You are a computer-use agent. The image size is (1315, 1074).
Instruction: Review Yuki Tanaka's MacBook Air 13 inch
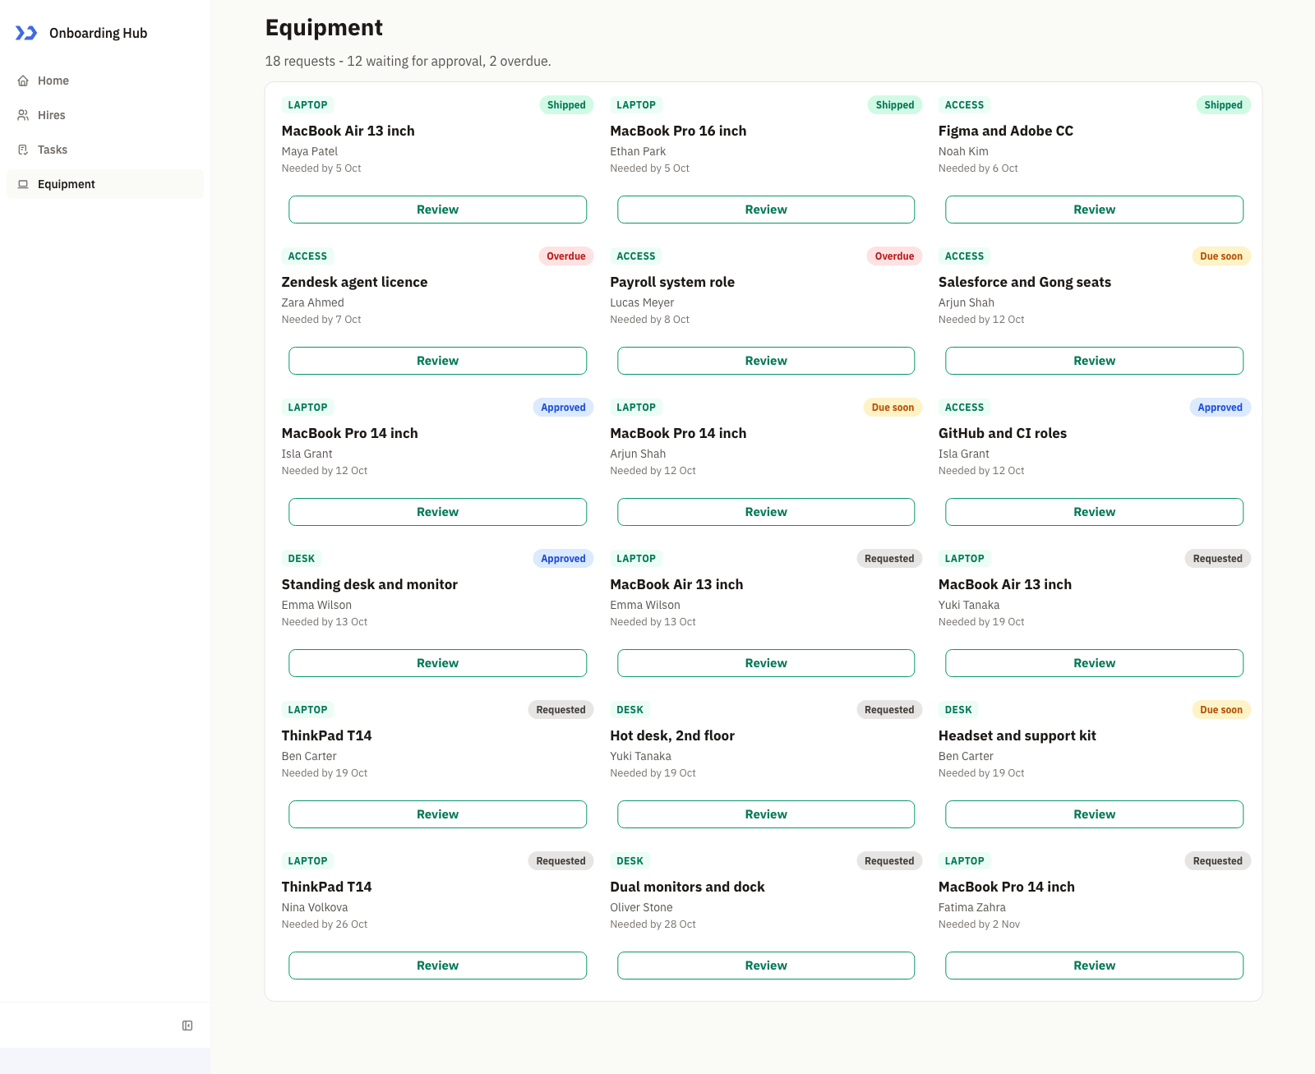tap(1094, 663)
